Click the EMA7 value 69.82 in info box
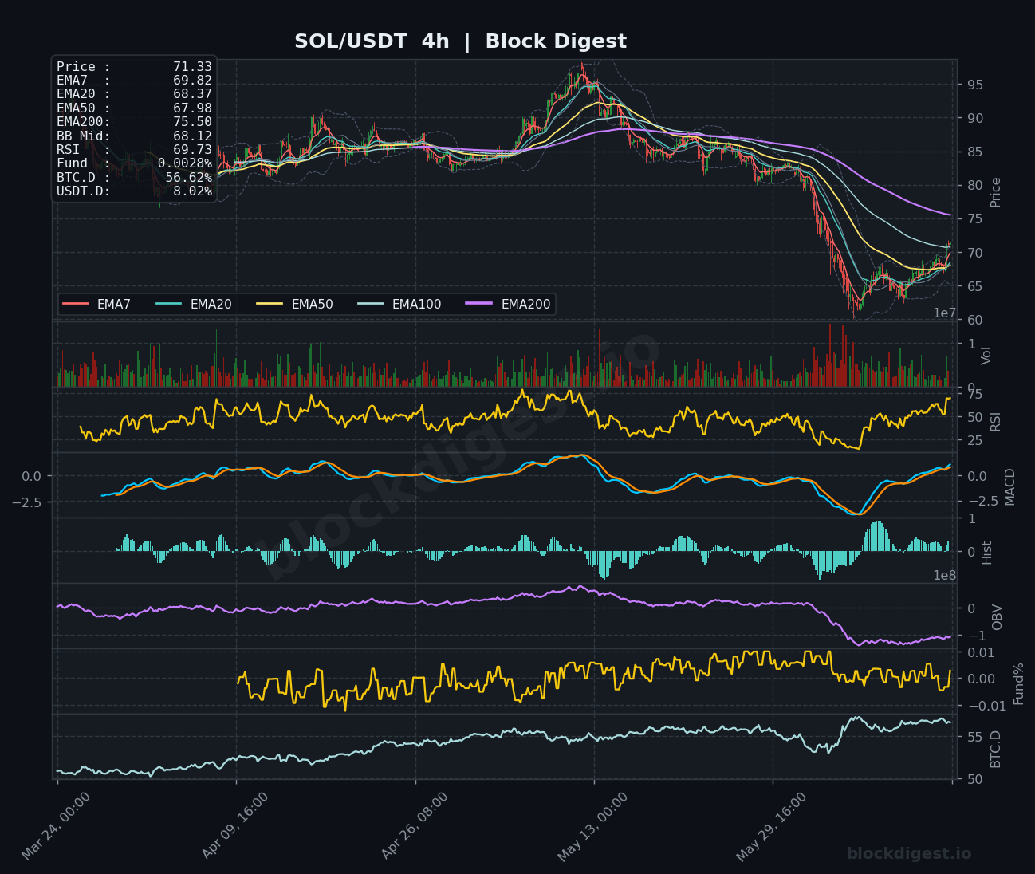This screenshot has height=874, width=1035. coord(192,81)
